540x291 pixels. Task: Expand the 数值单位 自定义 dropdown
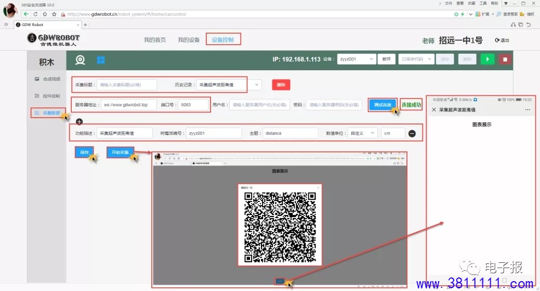pyautogui.click(x=362, y=133)
